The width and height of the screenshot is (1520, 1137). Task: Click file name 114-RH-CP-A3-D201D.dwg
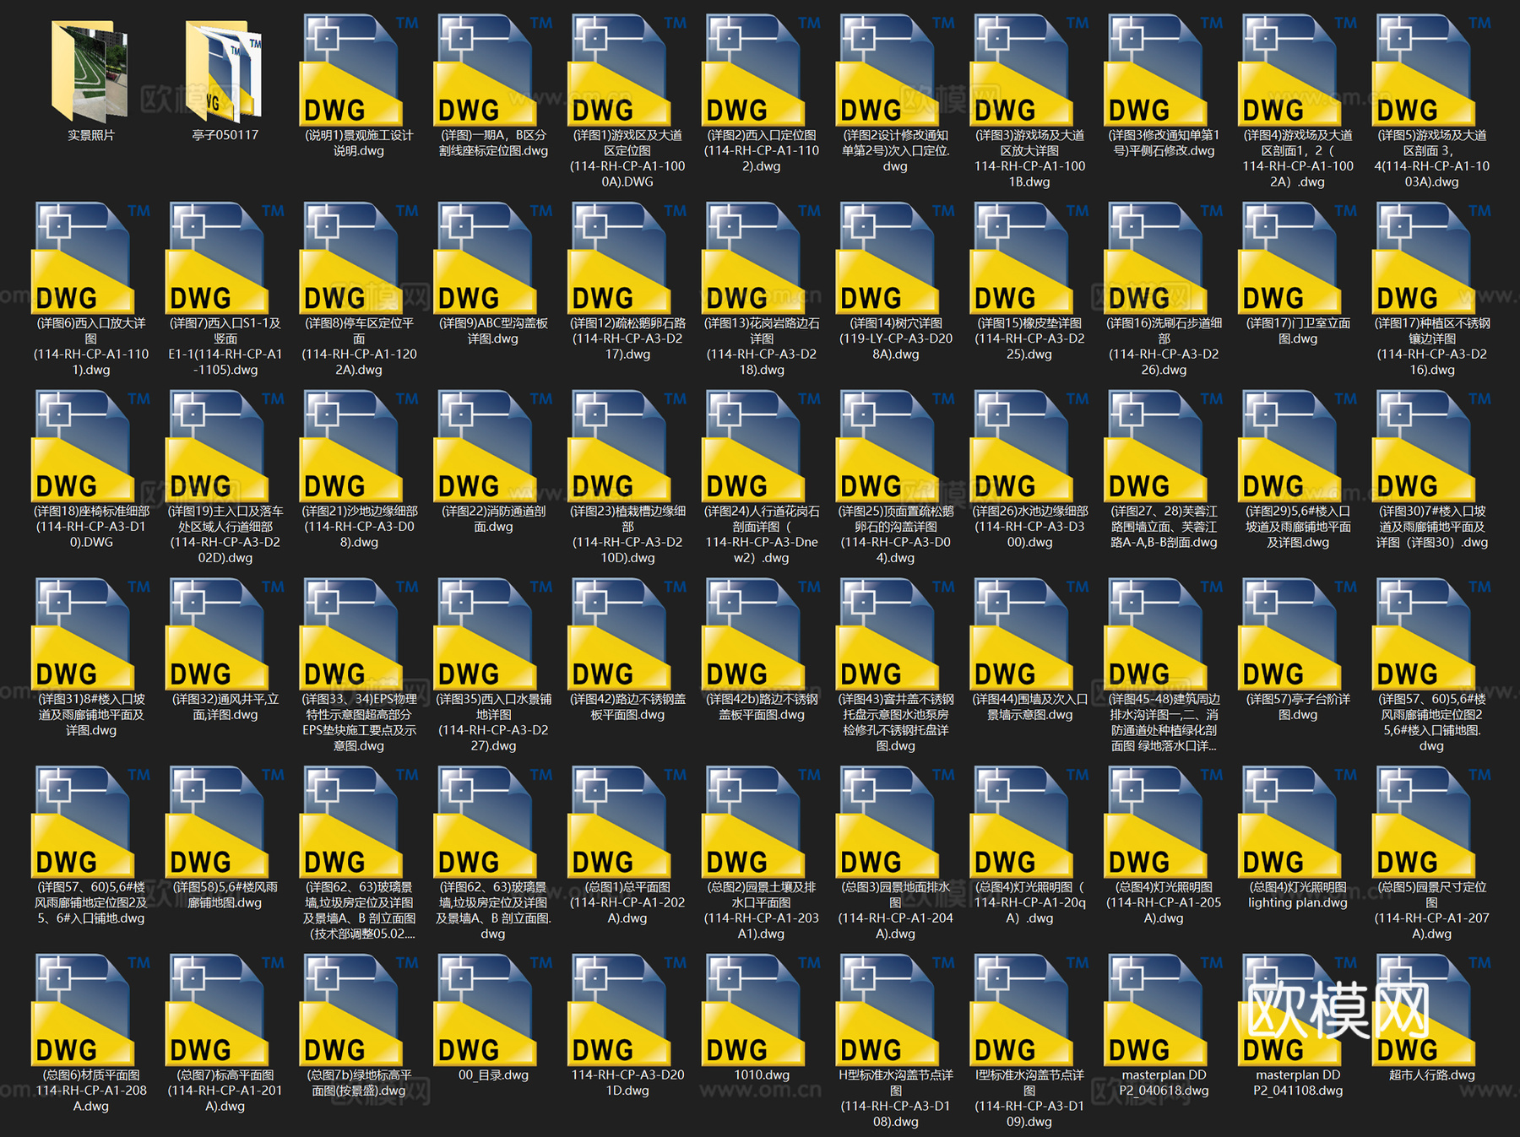627,1083
